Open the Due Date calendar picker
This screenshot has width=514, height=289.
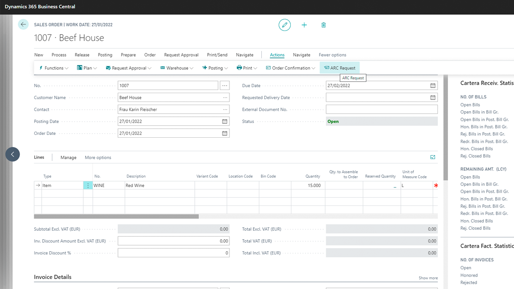pyautogui.click(x=432, y=85)
